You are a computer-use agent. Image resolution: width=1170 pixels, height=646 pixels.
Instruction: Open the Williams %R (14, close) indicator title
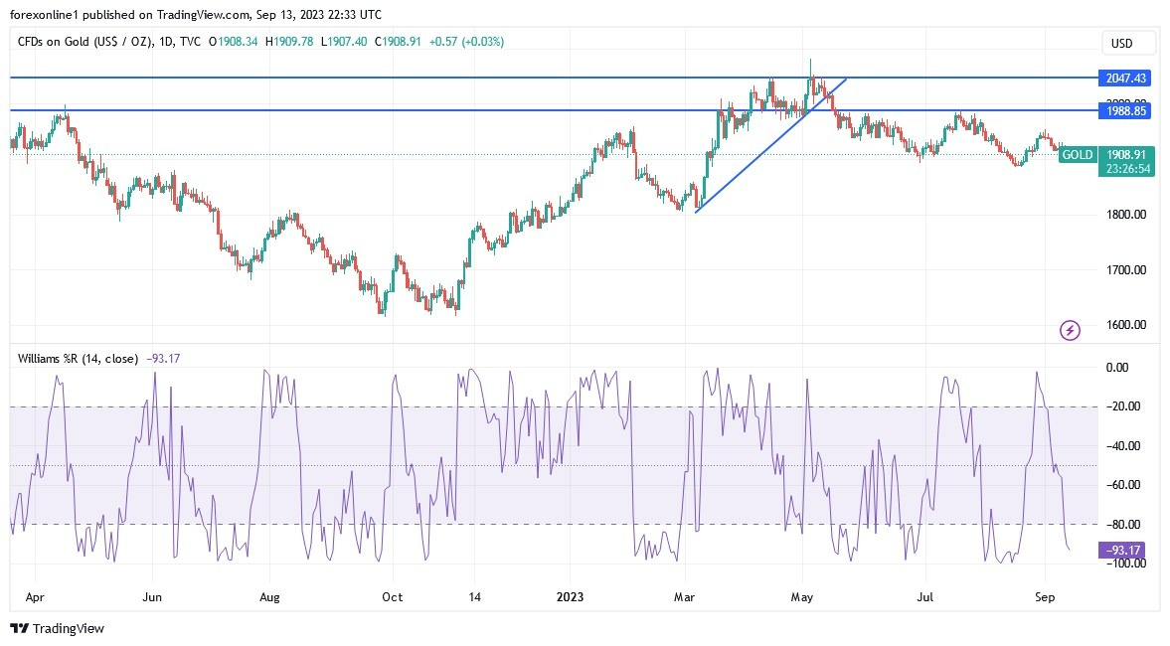tap(75, 358)
